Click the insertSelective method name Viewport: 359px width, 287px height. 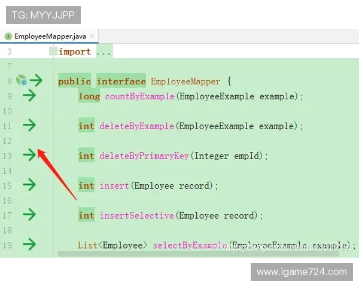[x=136, y=216]
